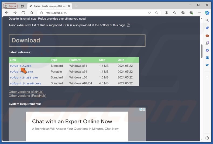Open the Favorites list

point(175,13)
